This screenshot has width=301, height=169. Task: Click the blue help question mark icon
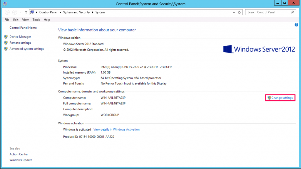(x=296, y=25)
